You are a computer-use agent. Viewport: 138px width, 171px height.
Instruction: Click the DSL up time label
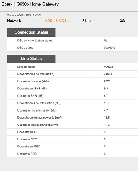[x=25, y=48]
